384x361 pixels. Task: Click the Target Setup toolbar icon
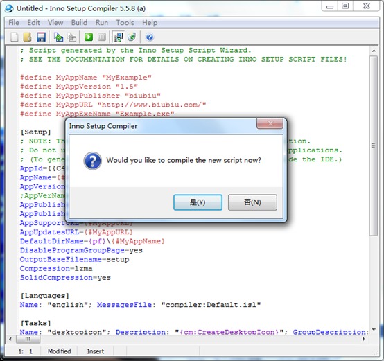coord(119,37)
